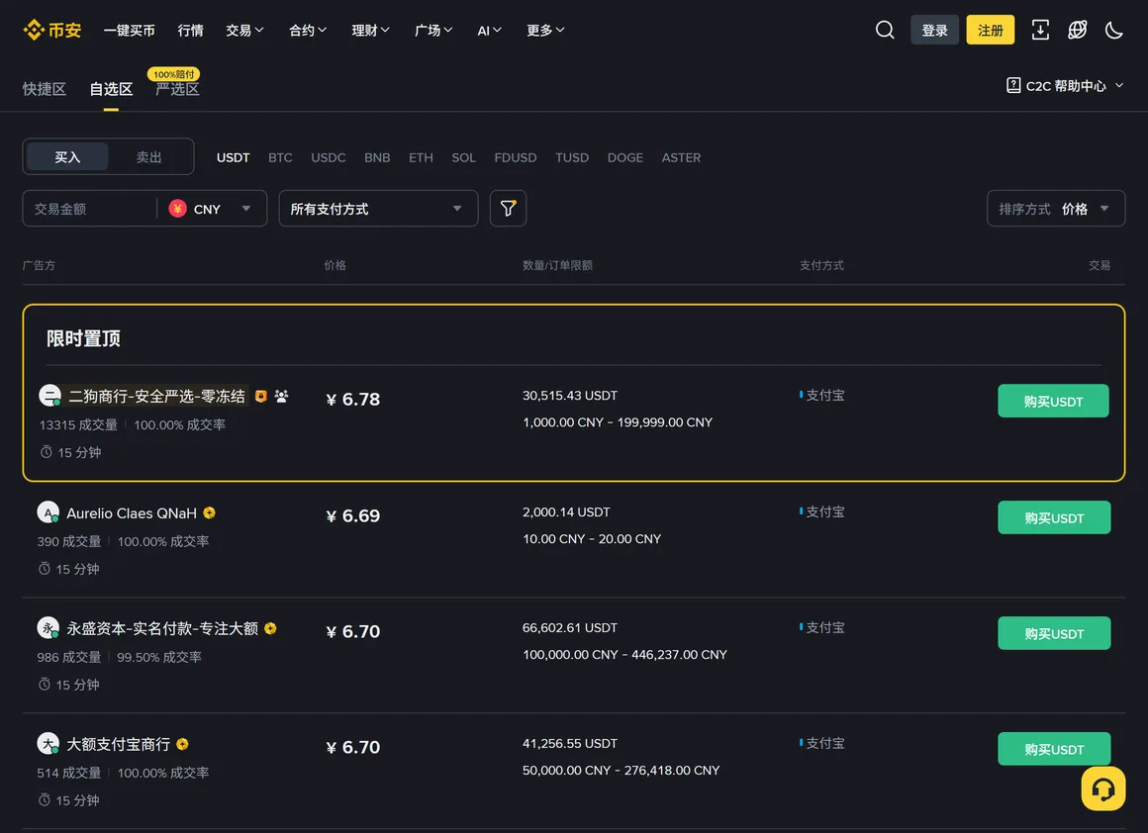Click the clock icon in 二狗商行 row
Viewport: 1148px width, 833px height.
(47, 452)
